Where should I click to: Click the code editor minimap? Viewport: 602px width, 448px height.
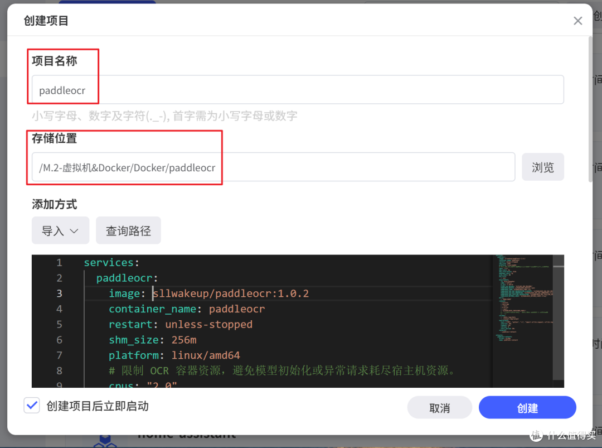point(523,321)
